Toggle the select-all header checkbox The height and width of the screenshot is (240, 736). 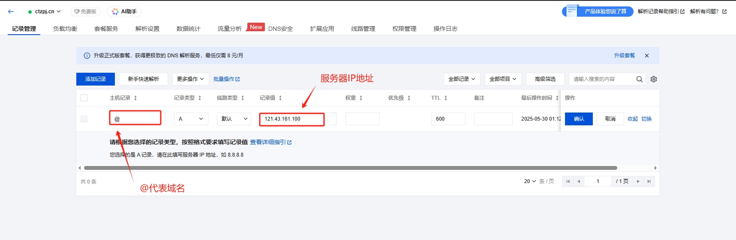(84, 98)
